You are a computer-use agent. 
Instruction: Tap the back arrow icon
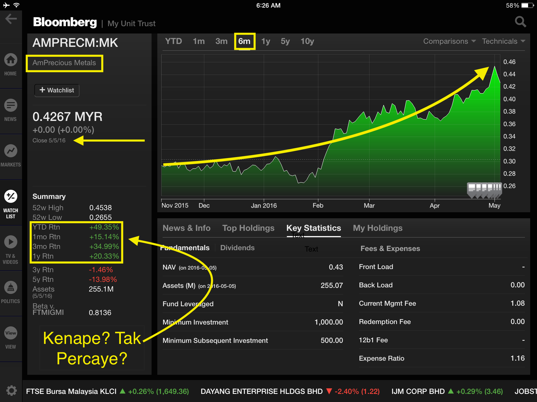point(11,19)
